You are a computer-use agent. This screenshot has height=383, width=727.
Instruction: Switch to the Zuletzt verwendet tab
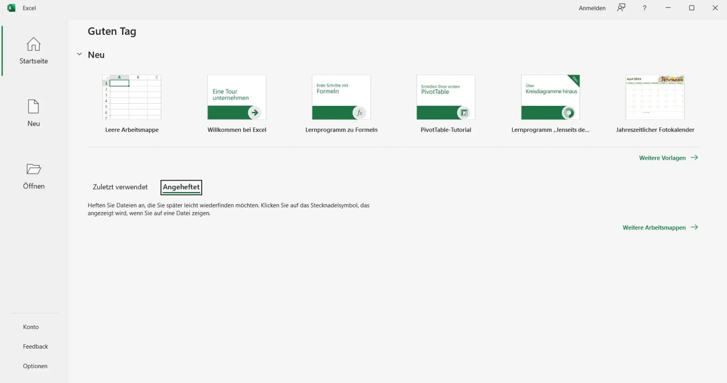[x=120, y=187]
